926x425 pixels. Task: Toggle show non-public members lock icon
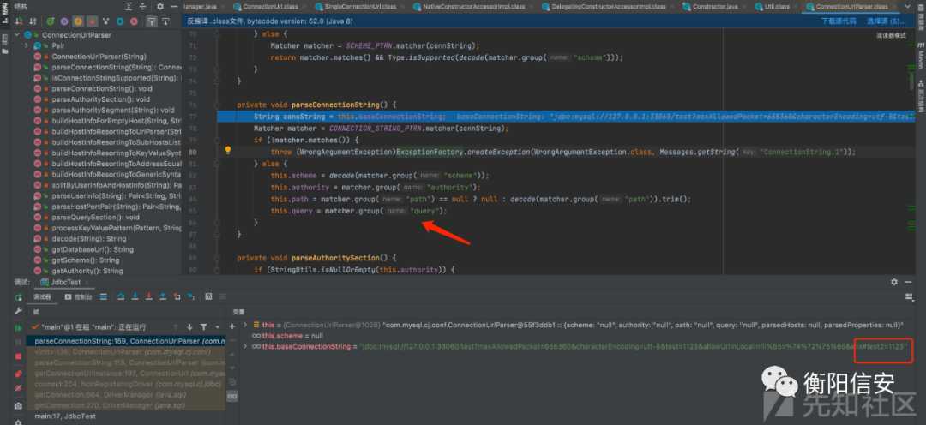92,21
